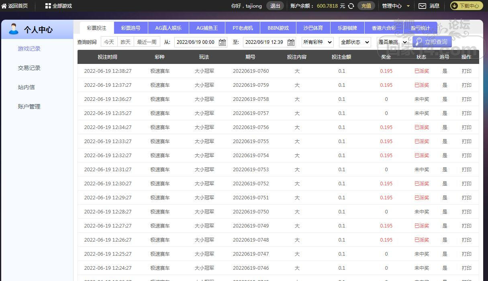The width and height of the screenshot is (488, 281).
Task: Click the 充值 recharge button
Action: pyautogui.click(x=366, y=6)
